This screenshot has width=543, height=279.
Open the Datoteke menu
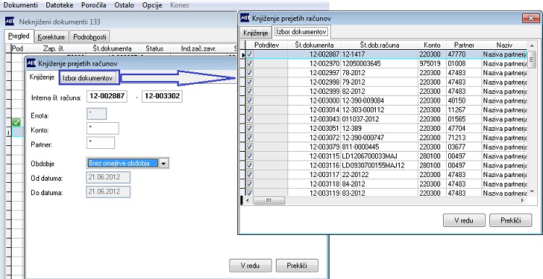tap(59, 5)
